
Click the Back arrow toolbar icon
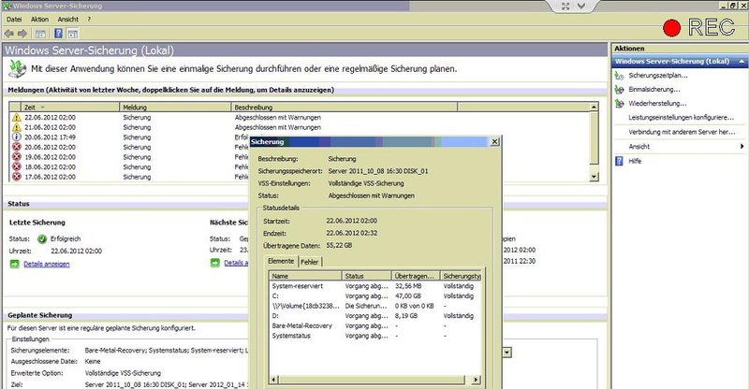pyautogui.click(x=9, y=34)
